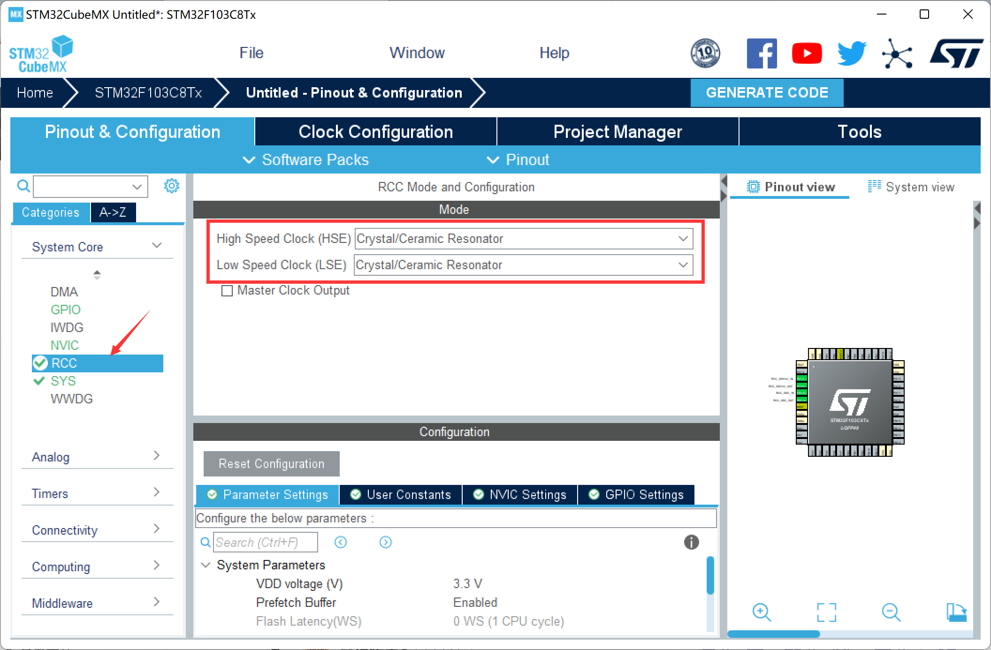Switch to the Clock Configuration tab
Viewport: 991px width, 650px height.
[x=376, y=132]
